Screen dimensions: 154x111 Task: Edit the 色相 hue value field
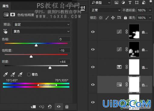(x=64, y=39)
